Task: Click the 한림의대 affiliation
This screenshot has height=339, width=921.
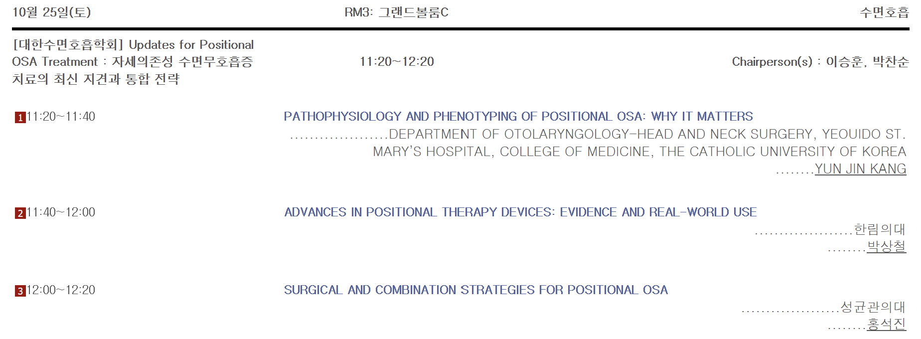Action: tap(880, 229)
